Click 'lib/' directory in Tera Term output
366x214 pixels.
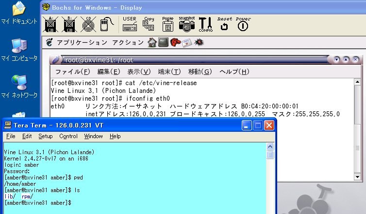pos(10,196)
